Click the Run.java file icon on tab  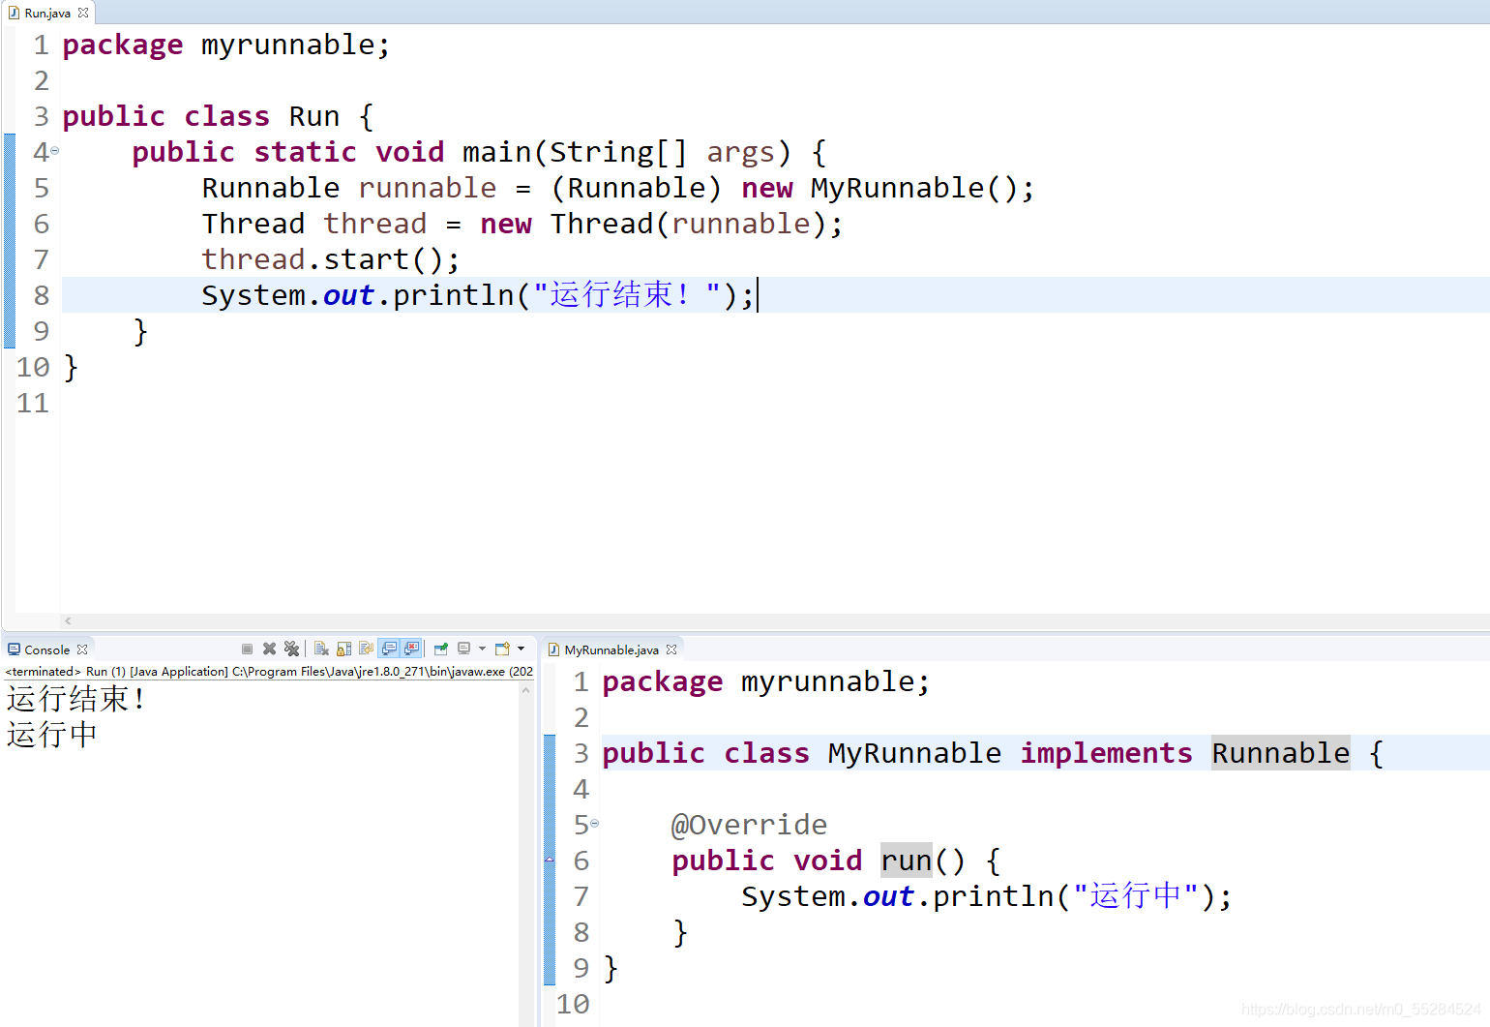pyautogui.click(x=14, y=13)
